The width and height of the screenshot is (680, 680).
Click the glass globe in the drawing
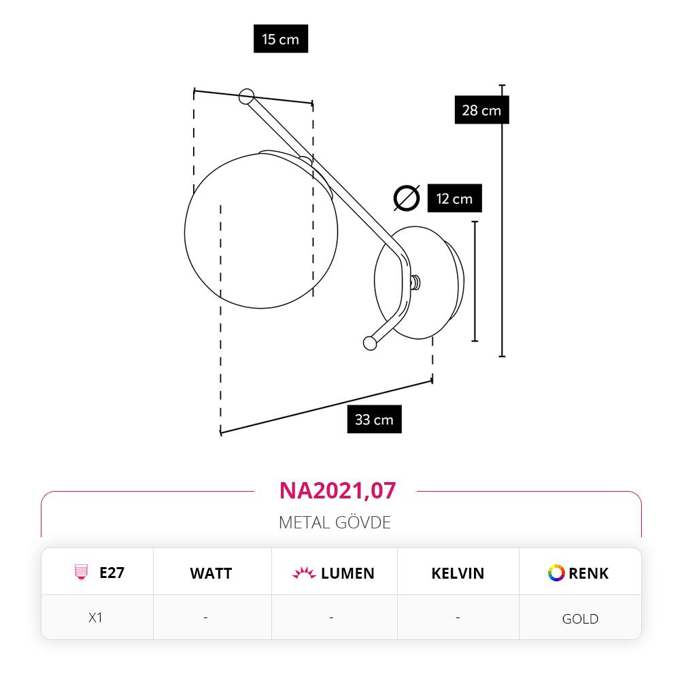click(261, 231)
